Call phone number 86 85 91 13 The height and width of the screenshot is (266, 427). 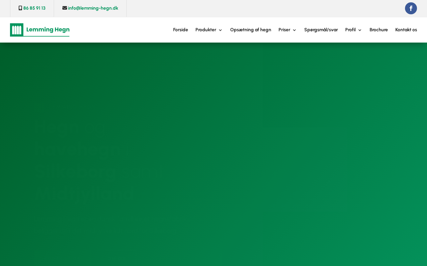34,8
